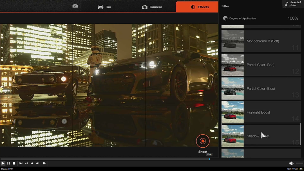The image size is (304, 171).
Task: Open the Car tab
Action: coord(104,7)
